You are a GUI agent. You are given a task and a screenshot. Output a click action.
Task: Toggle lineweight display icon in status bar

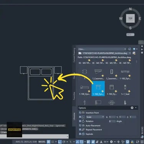point(88,142)
